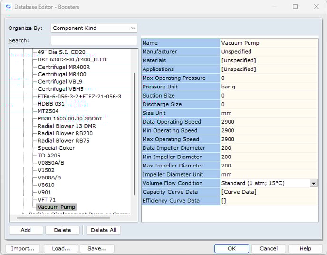The height and width of the screenshot is (255, 327).
Task: Click the Search input field
Action: tap(94, 40)
